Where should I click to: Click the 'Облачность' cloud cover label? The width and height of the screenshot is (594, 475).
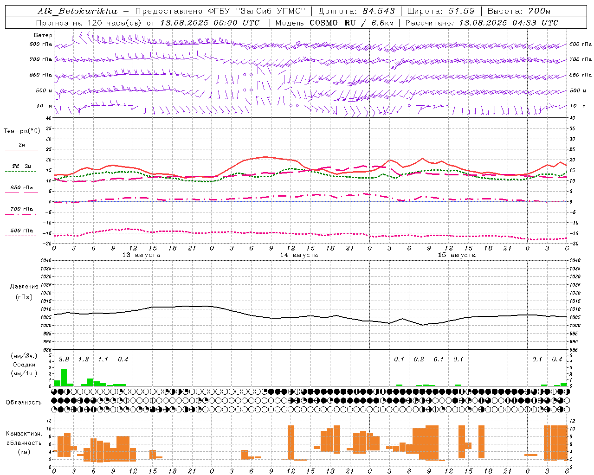click(x=24, y=402)
